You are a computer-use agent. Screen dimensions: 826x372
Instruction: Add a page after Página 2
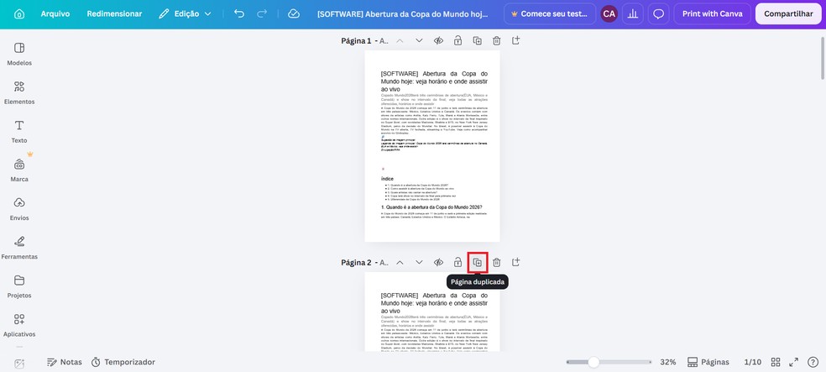515,262
